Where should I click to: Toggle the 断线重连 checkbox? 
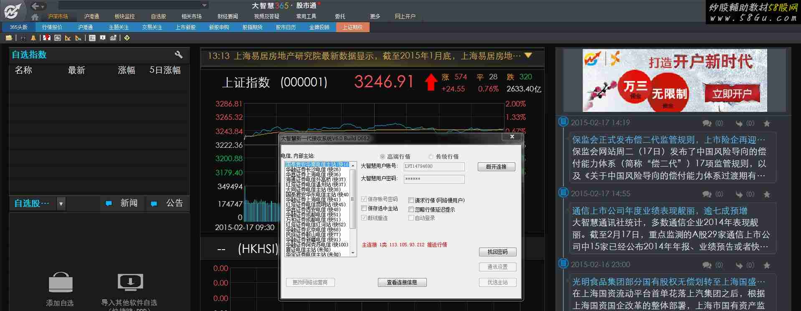[x=364, y=218]
